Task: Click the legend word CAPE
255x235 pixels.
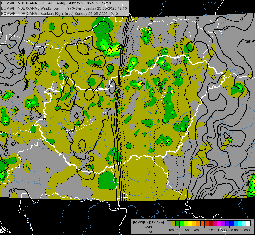Action: click(149, 227)
